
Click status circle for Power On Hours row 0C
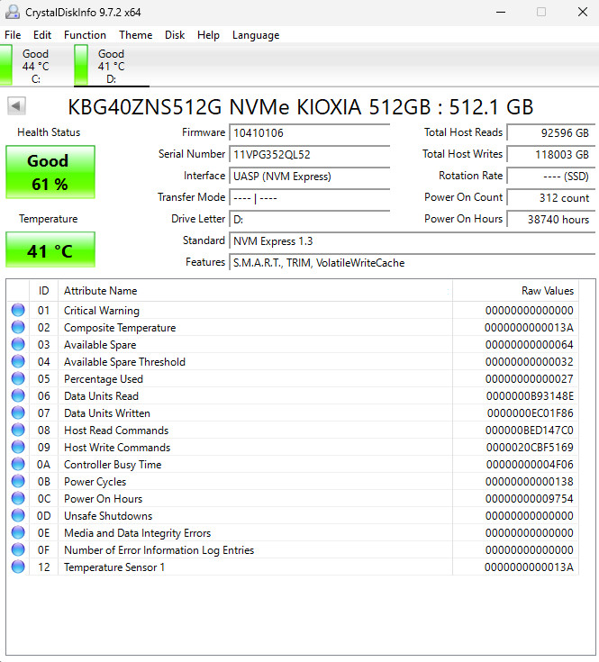[x=18, y=498]
